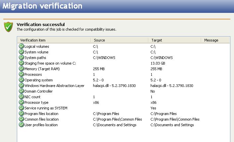Click the System volume check icon
Screen dimensions: 234x142
pyautogui.click(x=21, y=52)
